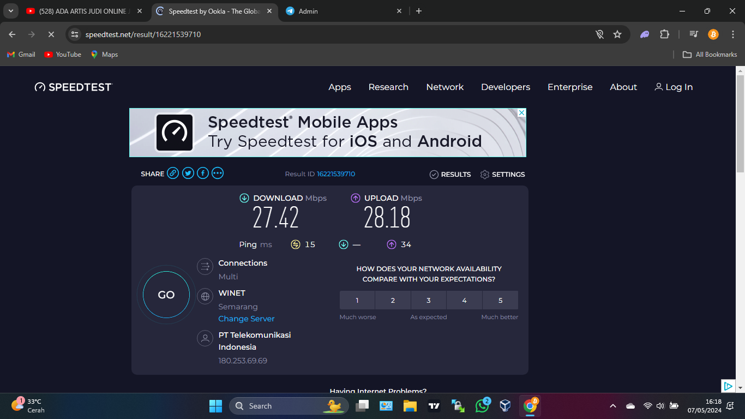Share result on Twitter
This screenshot has width=745, height=419.
click(188, 173)
